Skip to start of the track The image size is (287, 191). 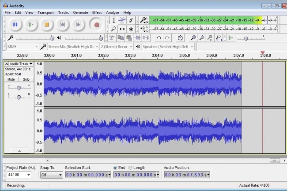pyautogui.click(x=63, y=25)
